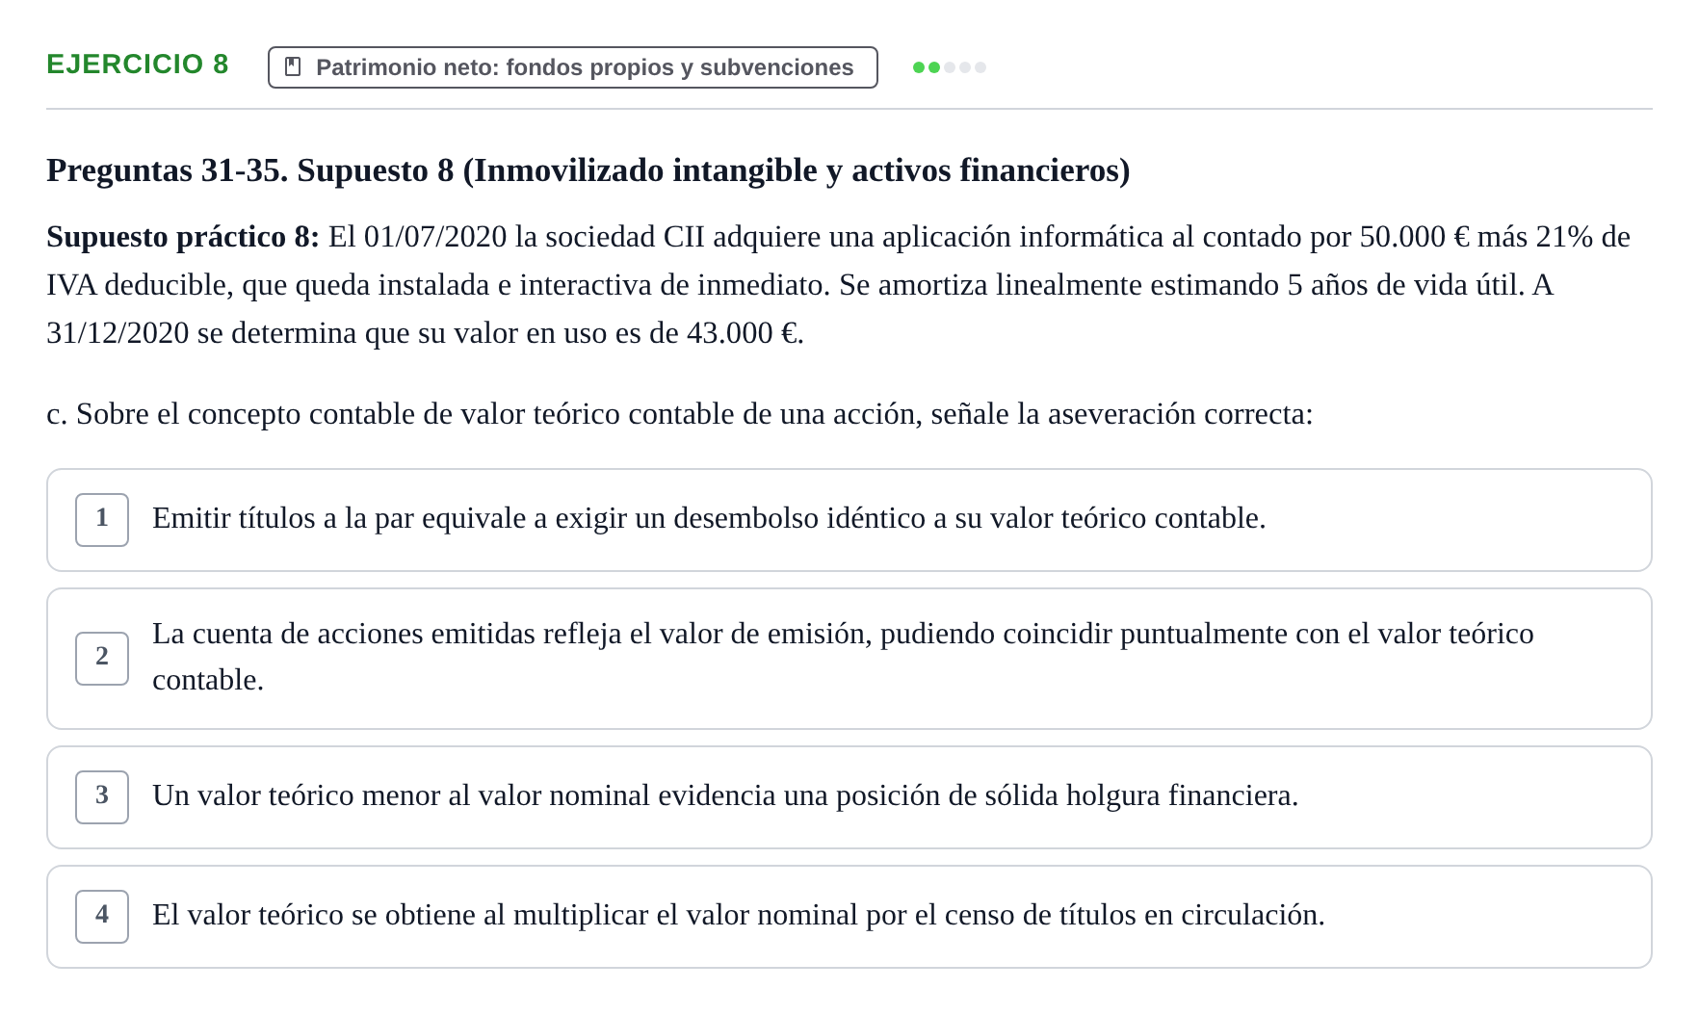The height and width of the screenshot is (1015, 1699).
Task: Click the bookmark icon in the topic tag
Action: (x=294, y=66)
